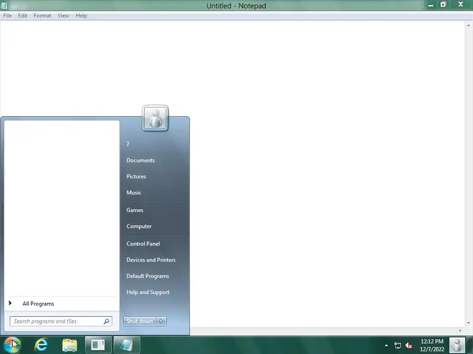Viewport: 473px width, 354px height.
Task: Open Windows Explorer folder icon in taskbar
Action: coord(70,345)
